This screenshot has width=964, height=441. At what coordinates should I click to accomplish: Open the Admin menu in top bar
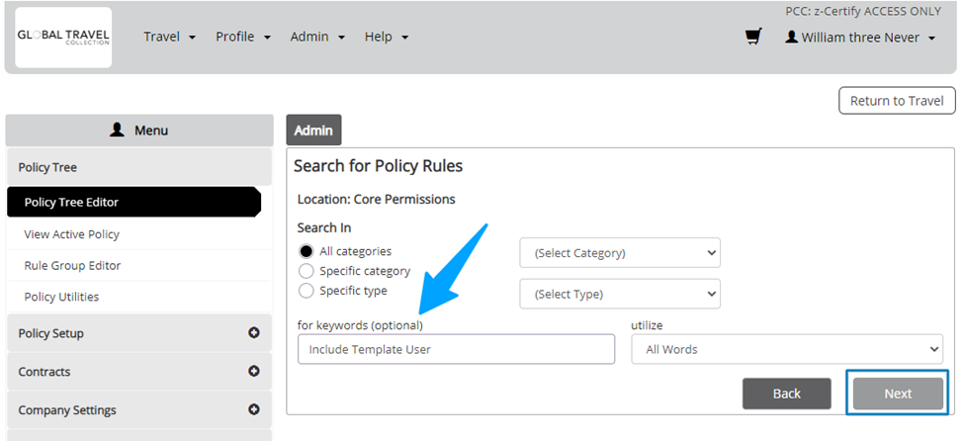coord(317,37)
